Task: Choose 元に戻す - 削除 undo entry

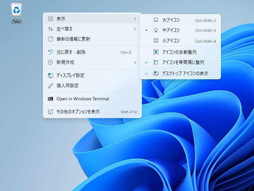Action: click(92, 52)
